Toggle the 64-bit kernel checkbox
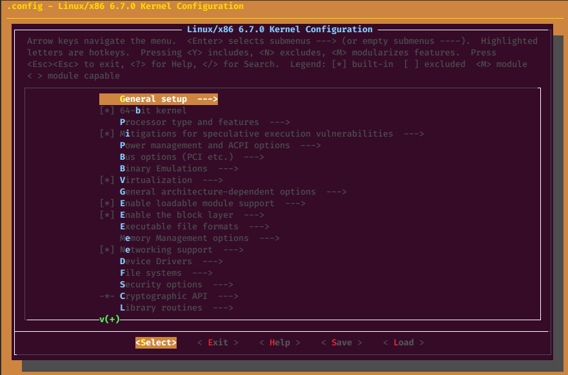Image resolution: width=568 pixels, height=375 pixels. pos(107,111)
